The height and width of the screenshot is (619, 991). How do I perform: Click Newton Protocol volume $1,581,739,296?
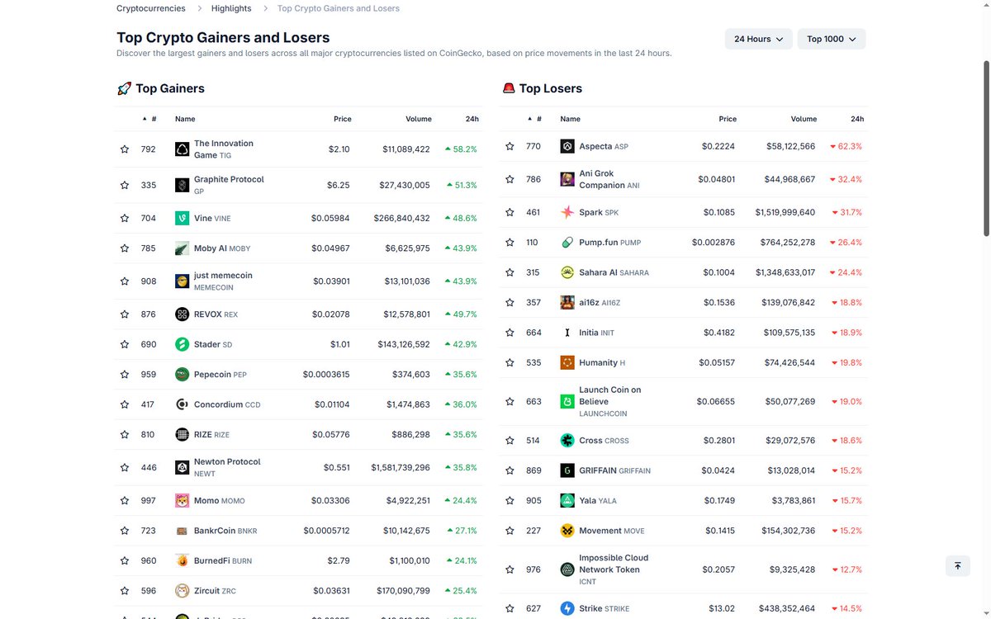(x=401, y=467)
